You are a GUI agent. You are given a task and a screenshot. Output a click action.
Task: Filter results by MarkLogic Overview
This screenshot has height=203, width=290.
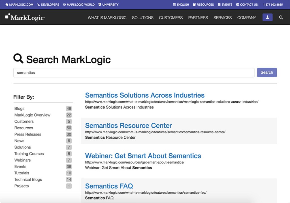(x=32, y=115)
